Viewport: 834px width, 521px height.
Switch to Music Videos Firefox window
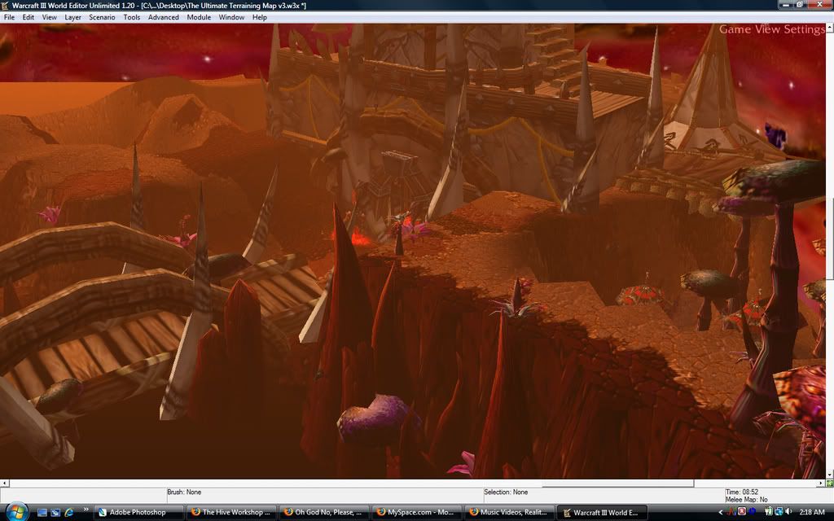[x=509, y=513]
